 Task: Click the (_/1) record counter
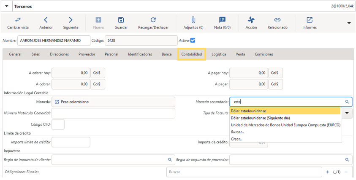click(337, 172)
